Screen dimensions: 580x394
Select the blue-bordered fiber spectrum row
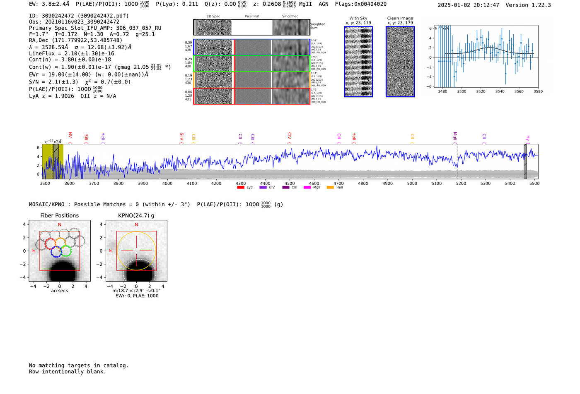pyautogui.click(x=251, y=47)
